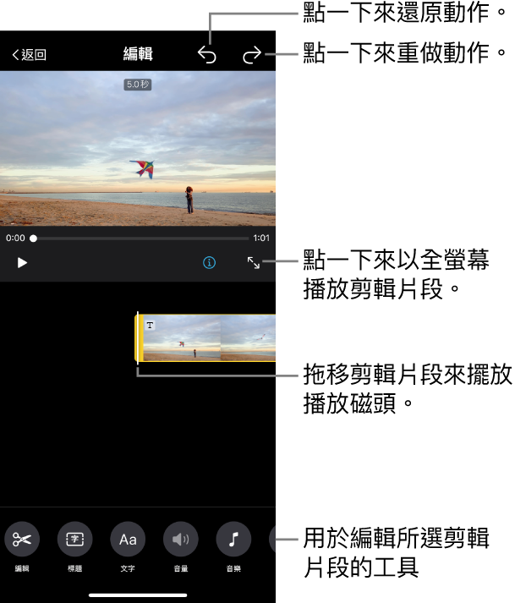Select the second clip thumbnail in the timeline
Image resolution: width=515 pixels, height=603 pixels.
tap(248, 338)
